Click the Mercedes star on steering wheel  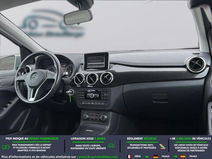point(34,76)
